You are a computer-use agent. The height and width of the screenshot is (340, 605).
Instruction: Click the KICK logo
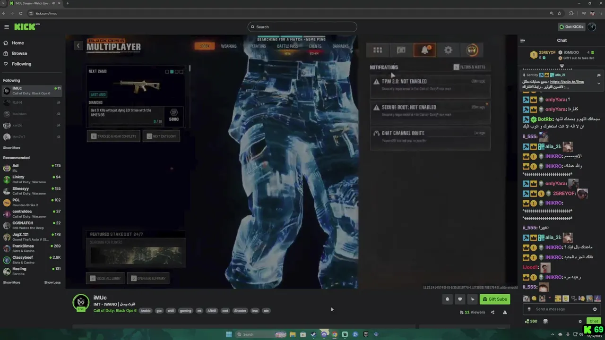click(x=25, y=27)
